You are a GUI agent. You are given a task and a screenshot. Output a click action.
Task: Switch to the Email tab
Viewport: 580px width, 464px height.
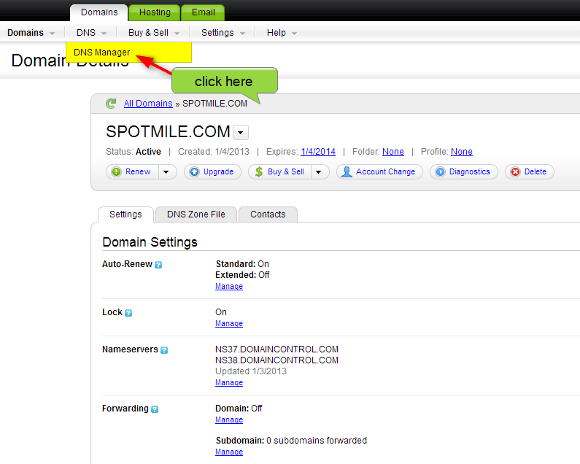pyautogui.click(x=203, y=12)
